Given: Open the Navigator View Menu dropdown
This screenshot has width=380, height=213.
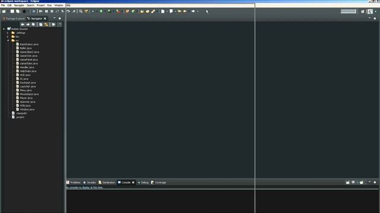Looking at the screenshot, I should pyautogui.click(x=60, y=24).
